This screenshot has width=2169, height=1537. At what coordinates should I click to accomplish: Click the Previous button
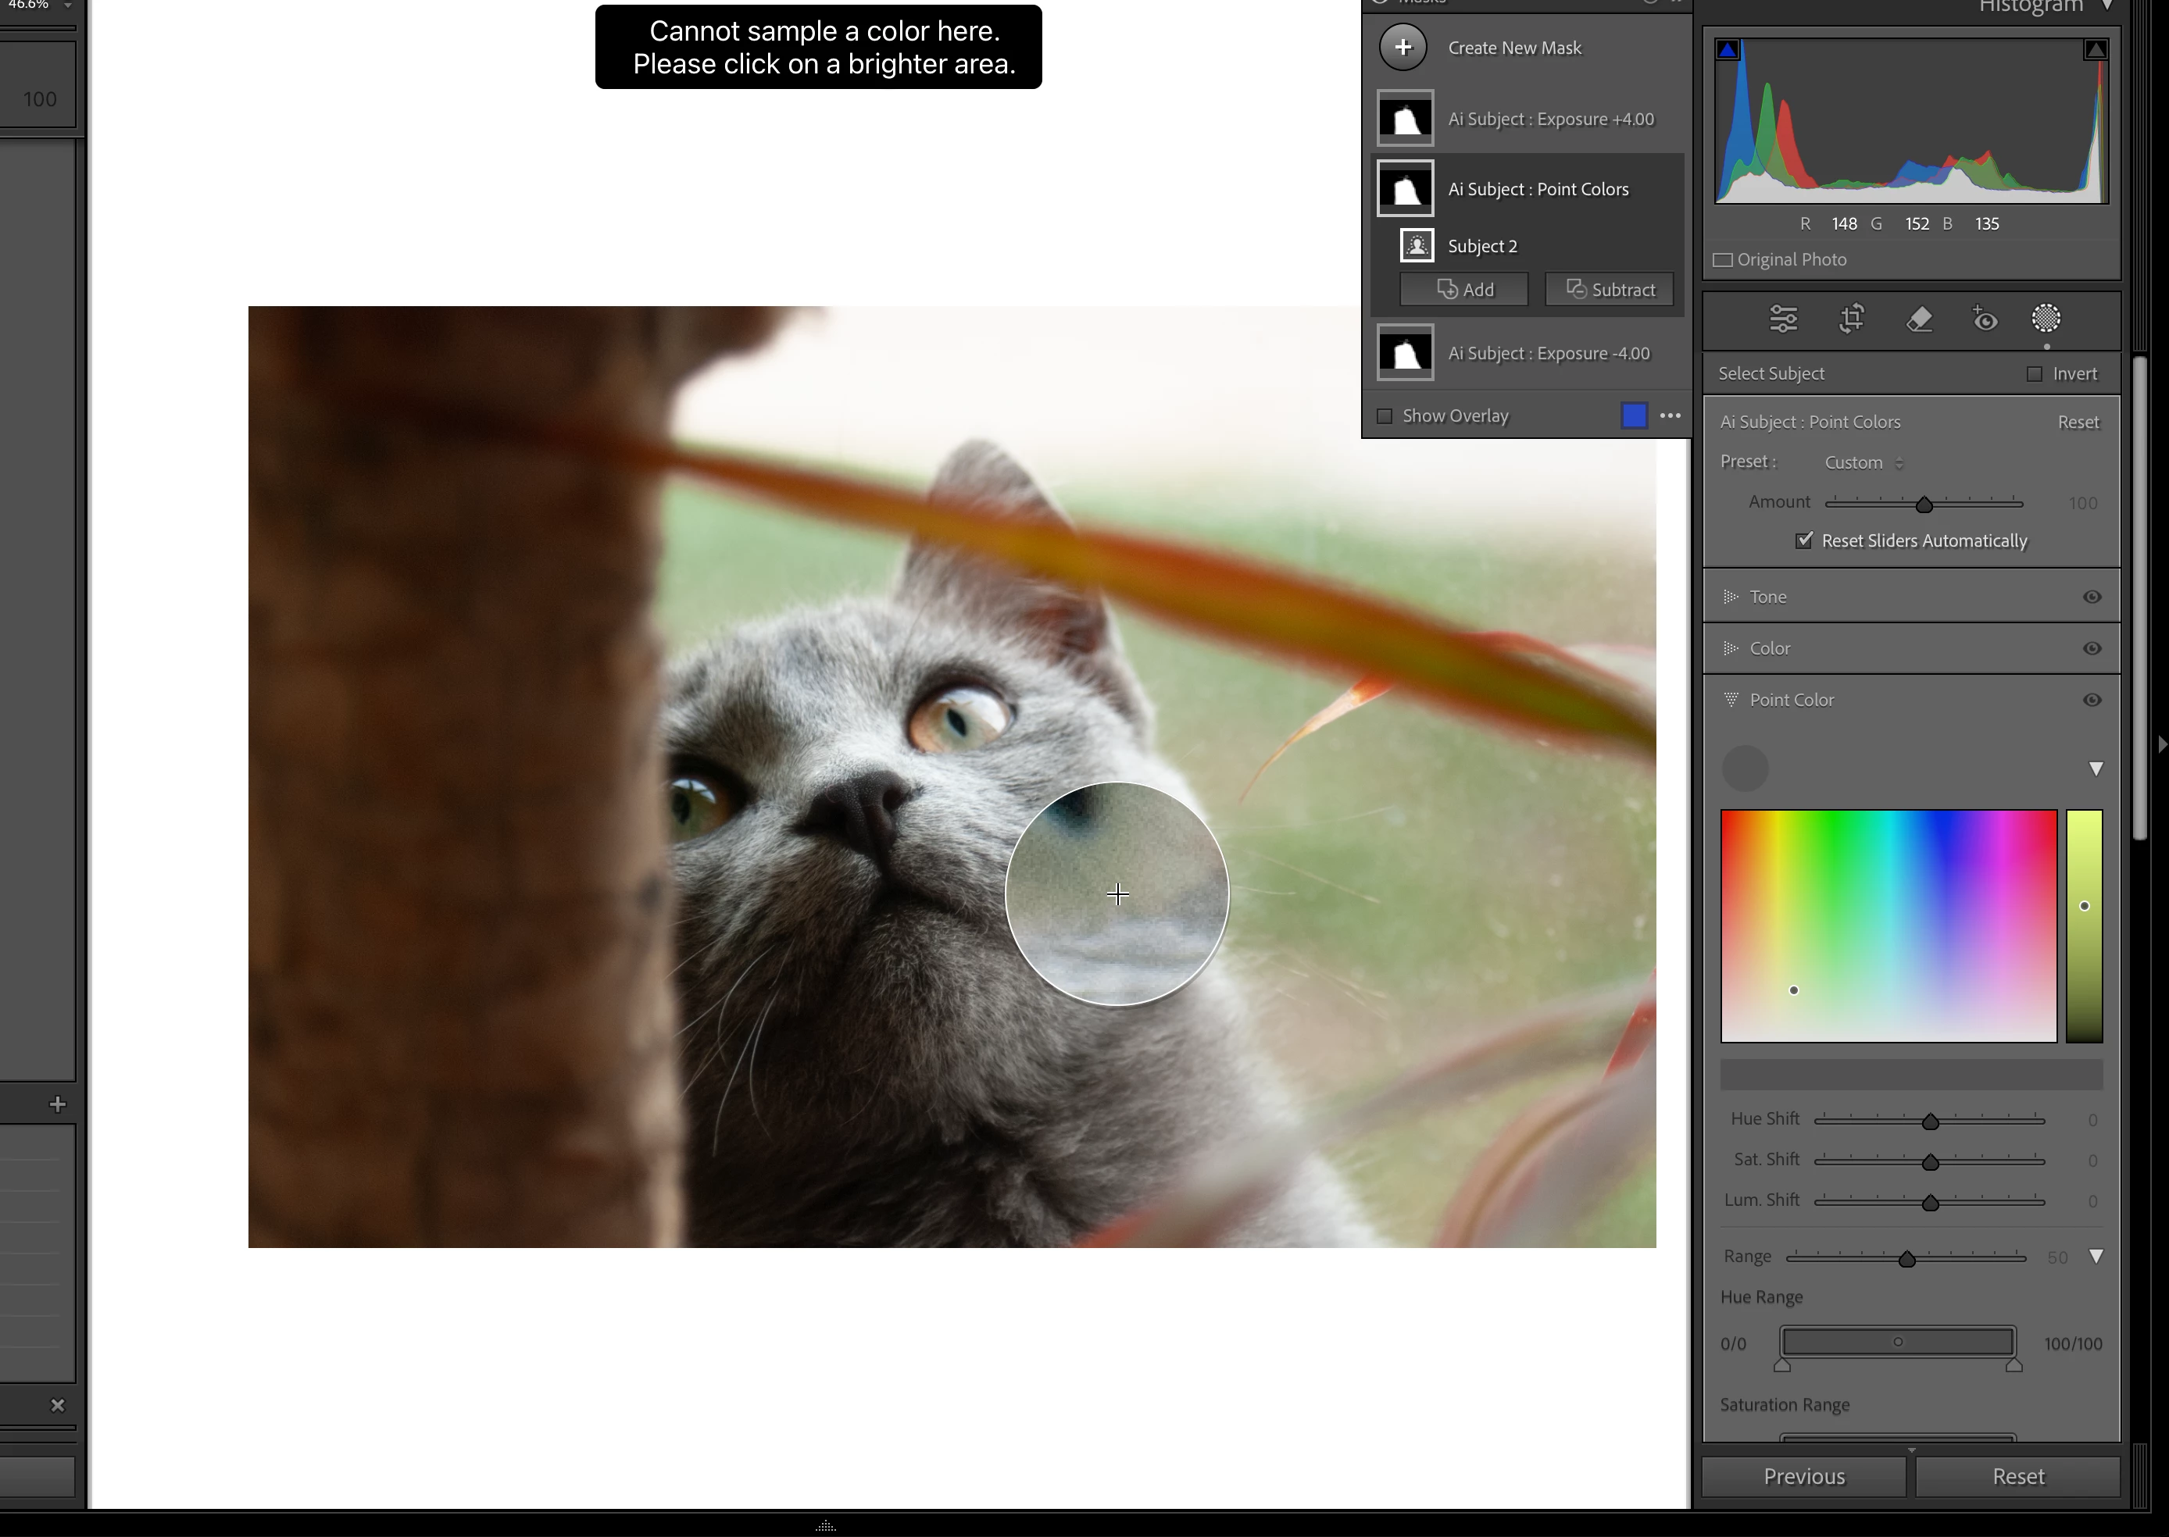coord(1803,1476)
